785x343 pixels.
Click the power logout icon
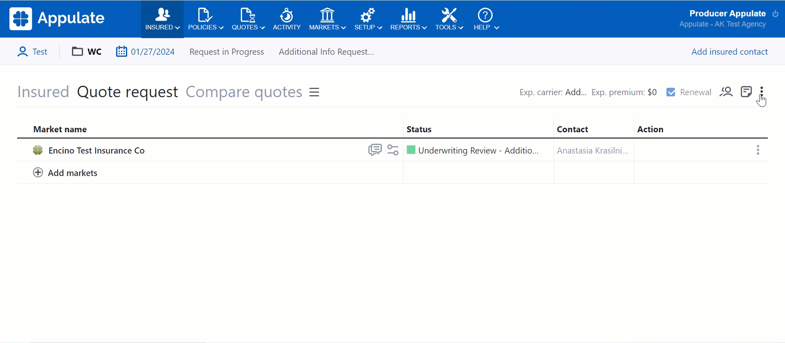pyautogui.click(x=775, y=13)
